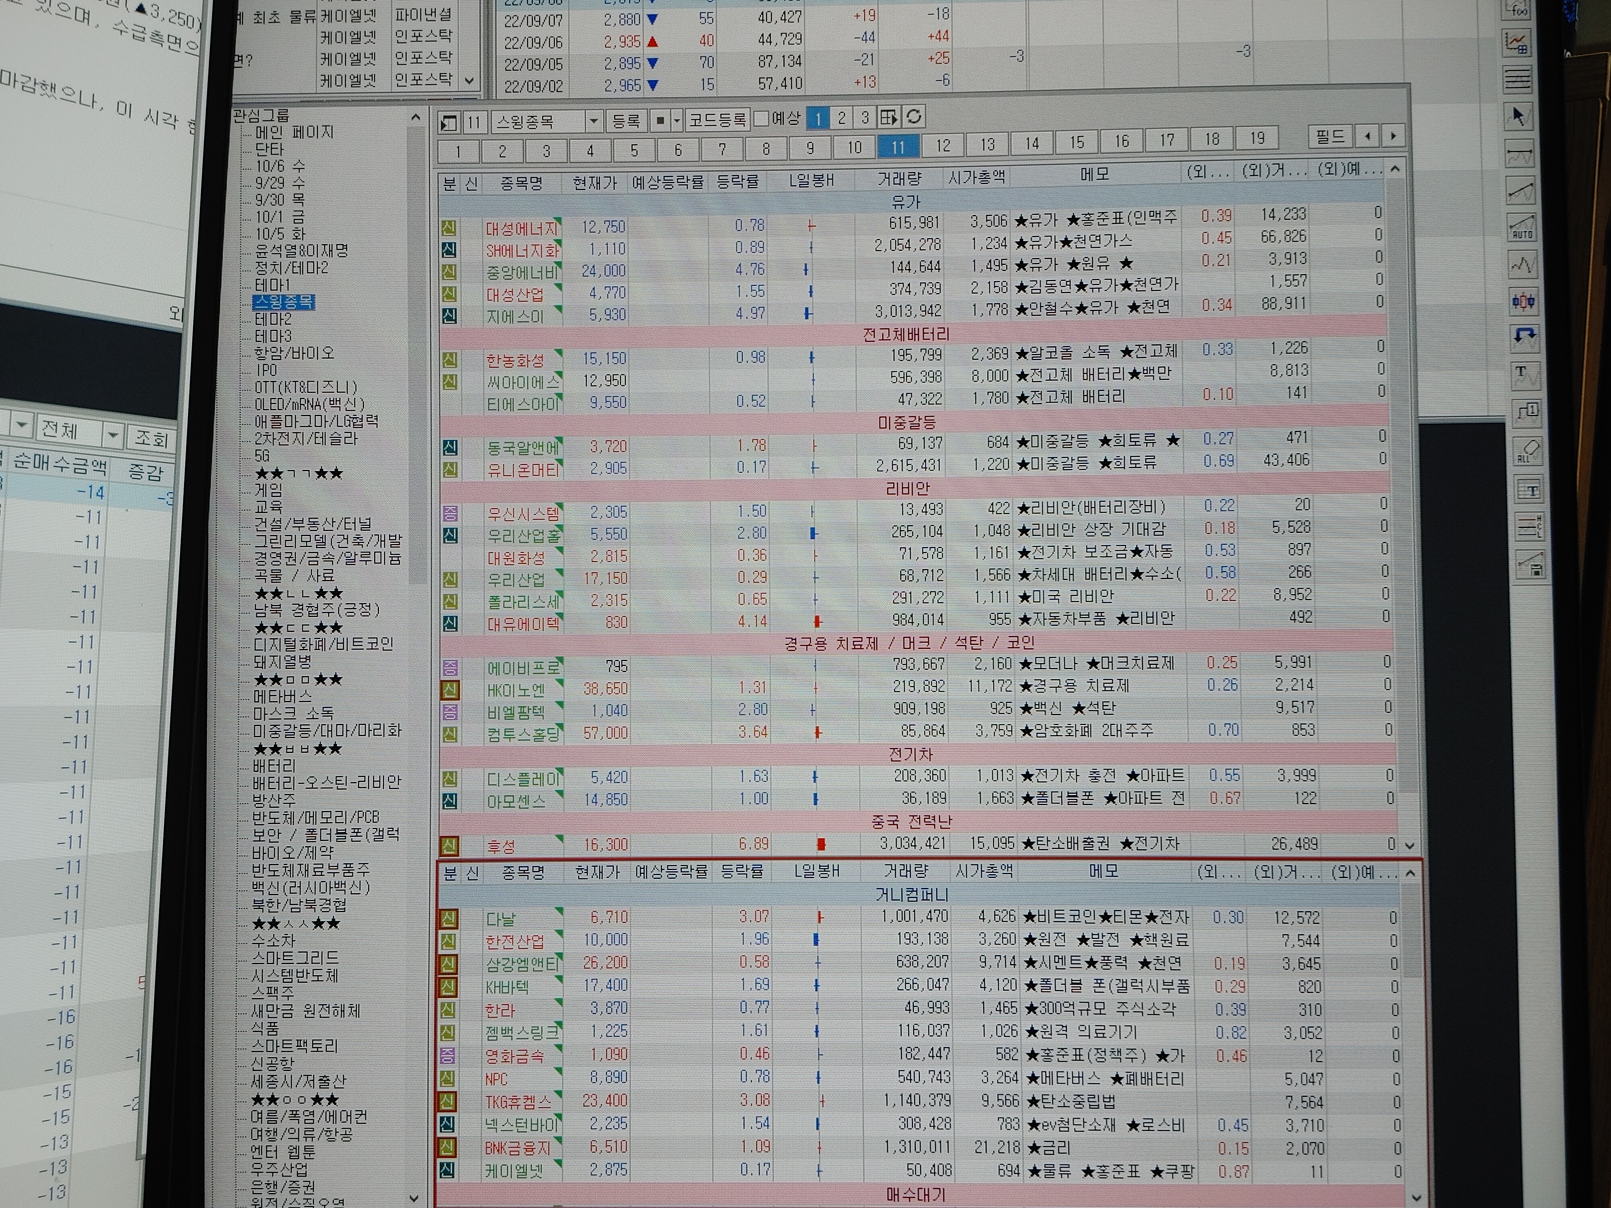Screen dimensions: 1611x1208
Task: Click the 코드등록 button
Action: 717,120
